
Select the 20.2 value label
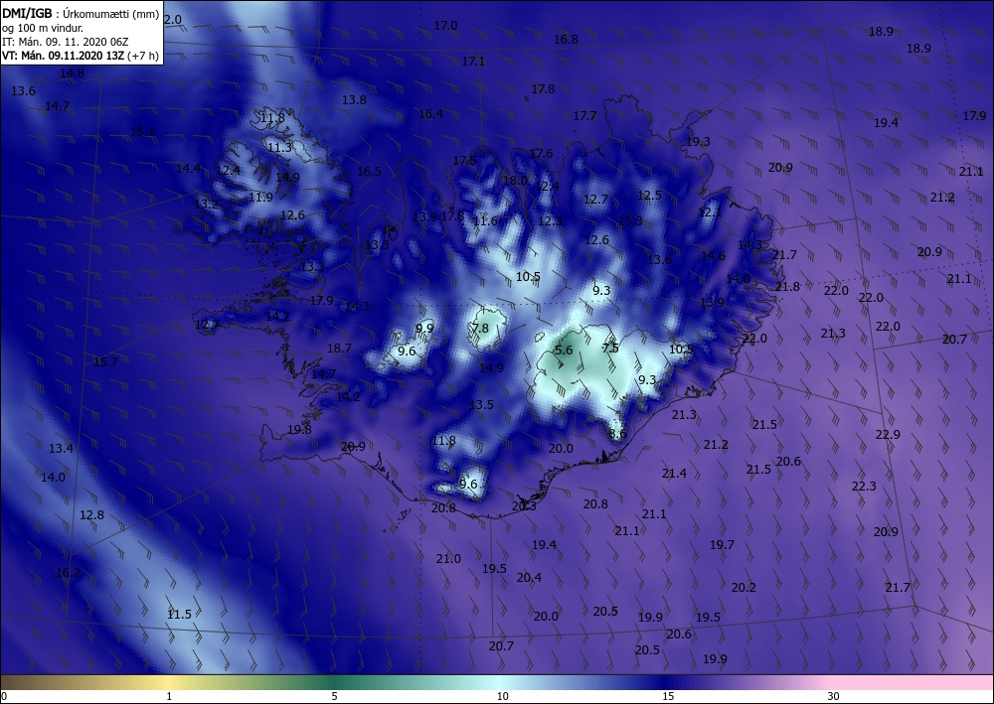click(x=744, y=588)
